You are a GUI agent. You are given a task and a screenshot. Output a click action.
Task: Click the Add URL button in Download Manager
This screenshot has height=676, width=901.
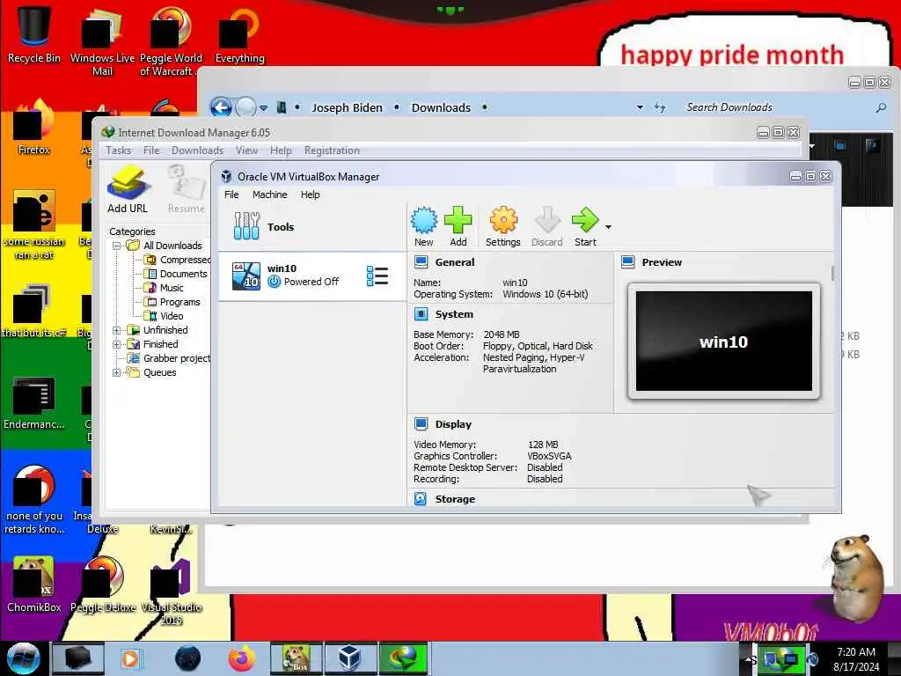point(128,190)
